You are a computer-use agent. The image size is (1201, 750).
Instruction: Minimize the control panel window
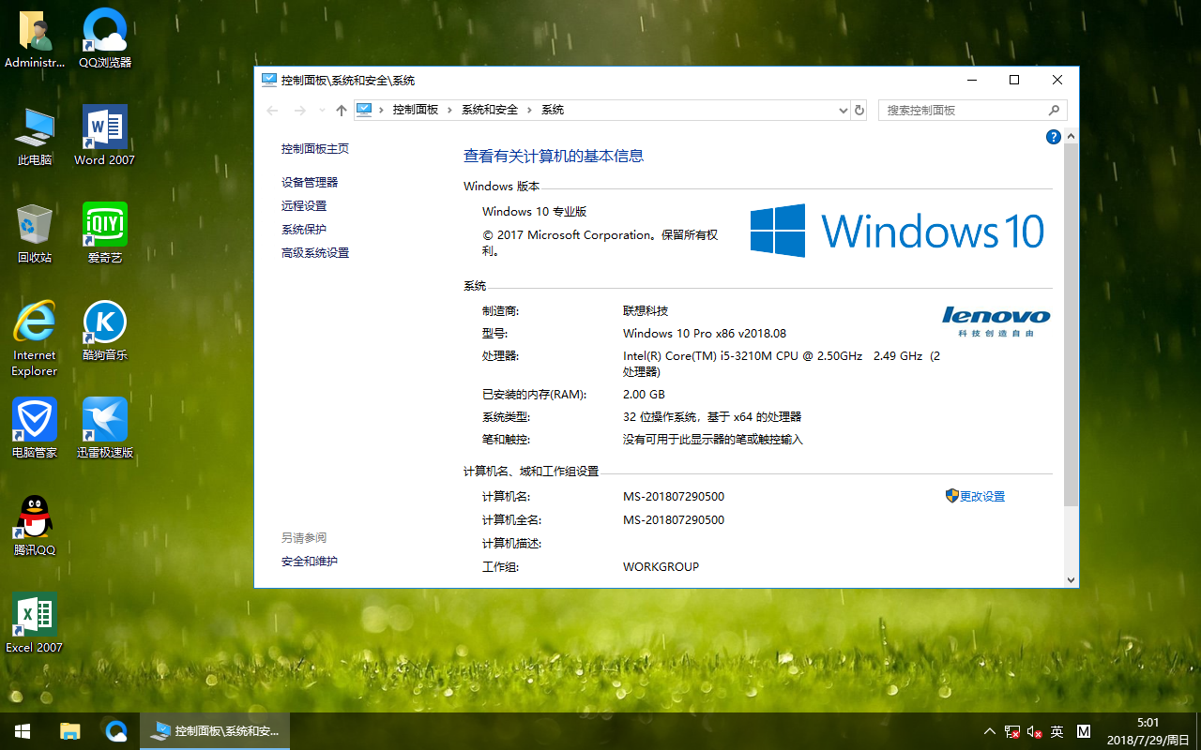coord(971,81)
